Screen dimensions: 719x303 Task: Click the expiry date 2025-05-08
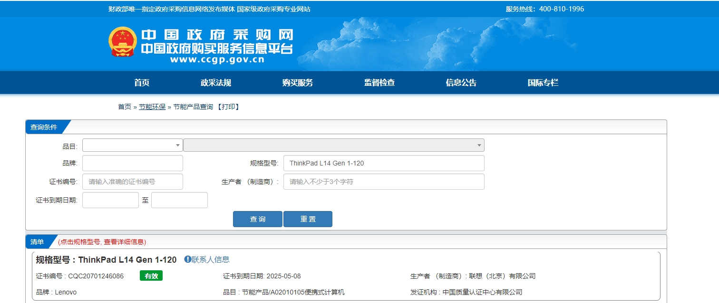click(284, 276)
